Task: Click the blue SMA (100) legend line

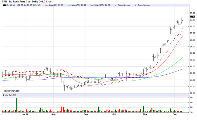Action: coord(92,5)
